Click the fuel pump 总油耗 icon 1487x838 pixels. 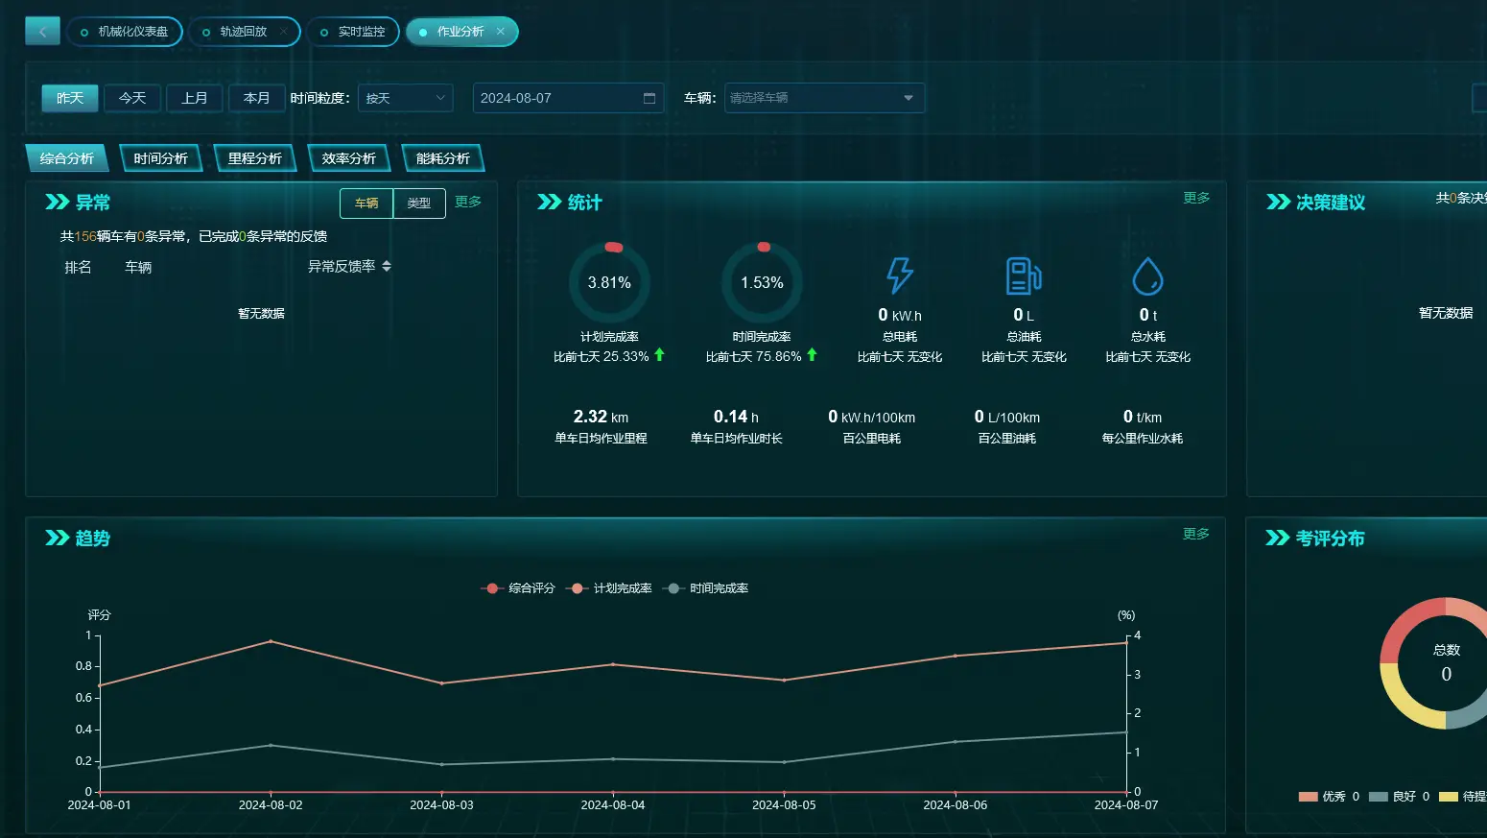[x=1024, y=275]
